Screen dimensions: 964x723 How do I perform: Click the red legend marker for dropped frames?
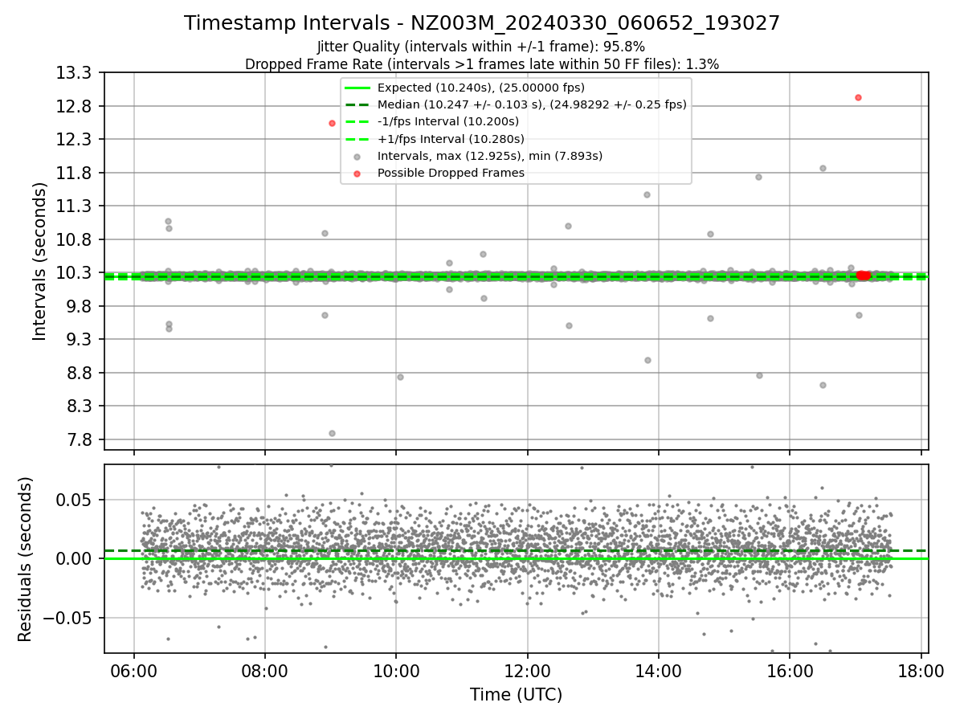(x=357, y=173)
